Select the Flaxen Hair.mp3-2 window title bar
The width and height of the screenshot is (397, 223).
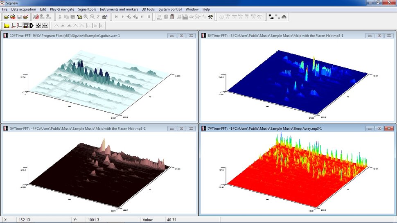pos(78,128)
